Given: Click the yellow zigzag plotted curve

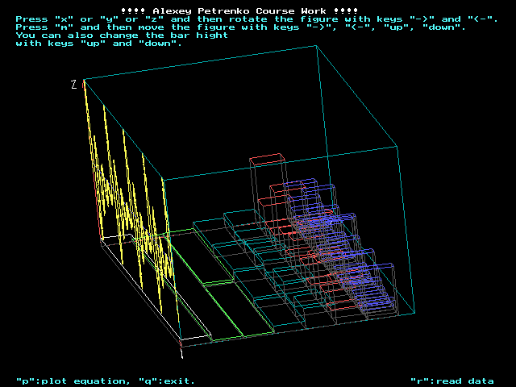Looking at the screenshot, I should click(x=130, y=201).
